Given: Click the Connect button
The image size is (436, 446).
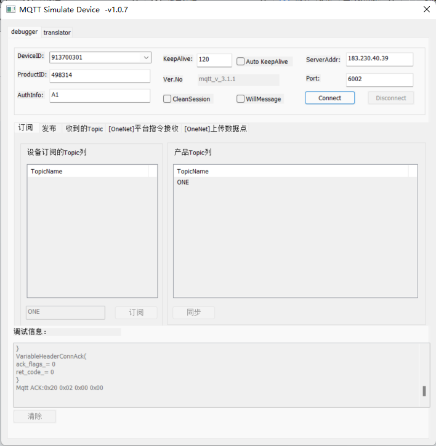Looking at the screenshot, I should tap(330, 98).
